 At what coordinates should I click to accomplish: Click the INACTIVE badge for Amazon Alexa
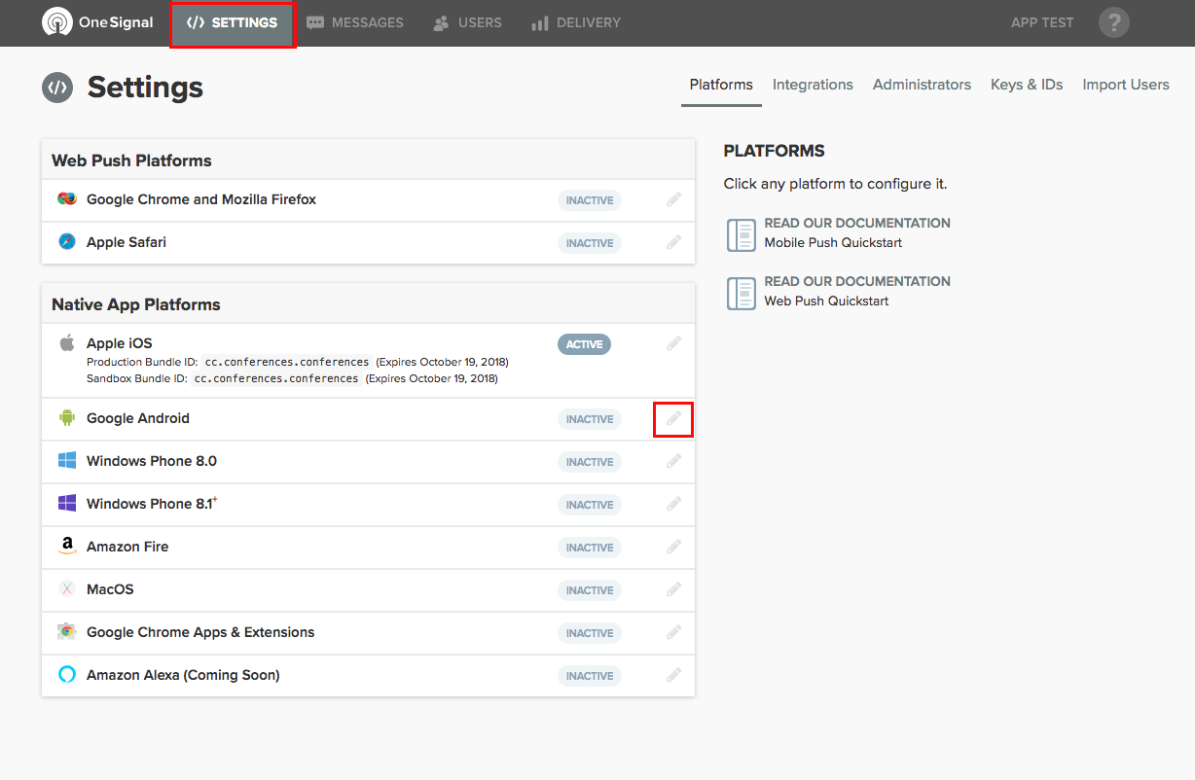pyautogui.click(x=590, y=676)
